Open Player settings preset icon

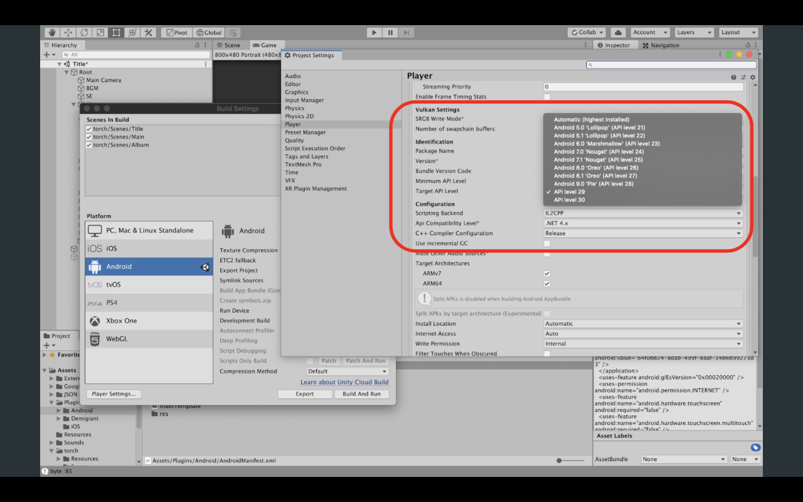tap(743, 77)
